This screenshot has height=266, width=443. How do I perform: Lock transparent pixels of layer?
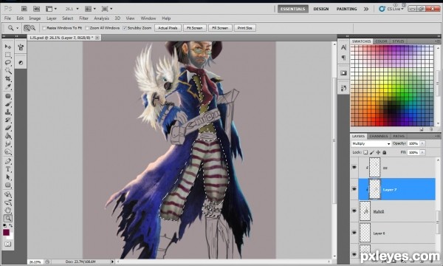tap(365, 152)
